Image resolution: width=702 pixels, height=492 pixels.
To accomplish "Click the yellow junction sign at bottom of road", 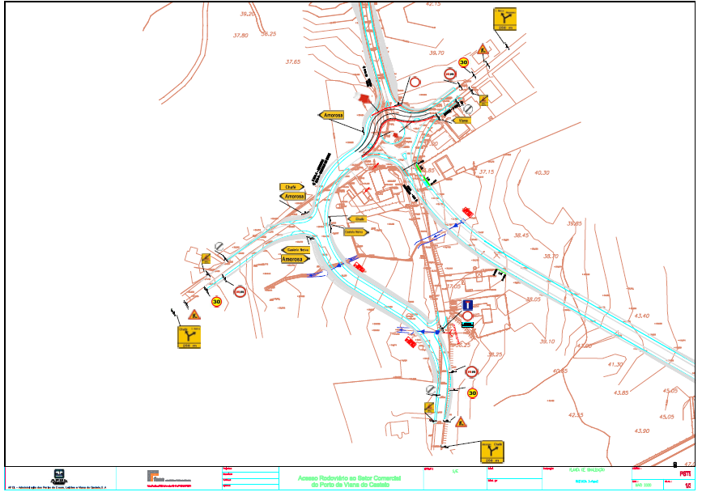I will tap(491, 448).
